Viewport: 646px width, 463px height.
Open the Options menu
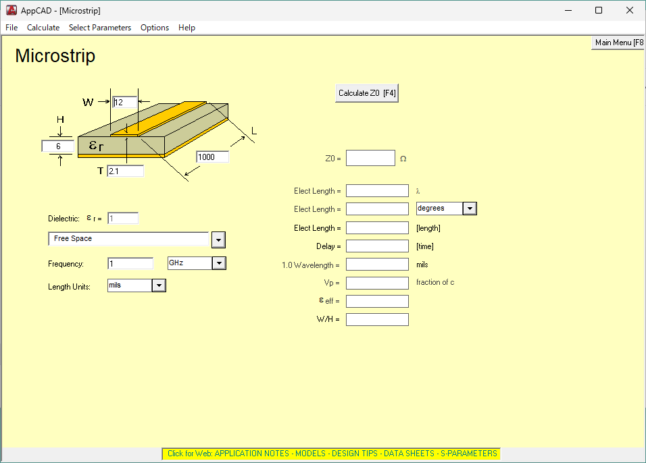point(155,28)
